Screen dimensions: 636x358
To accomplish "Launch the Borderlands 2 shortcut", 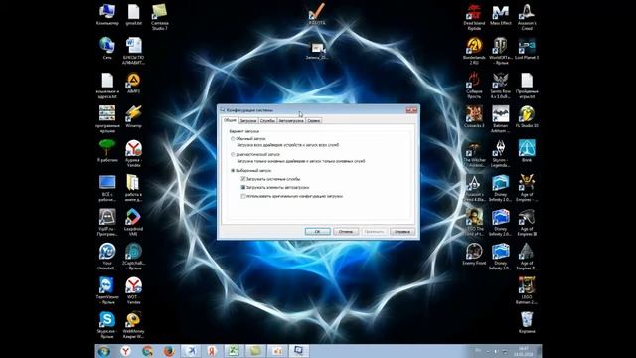I will tap(474, 51).
